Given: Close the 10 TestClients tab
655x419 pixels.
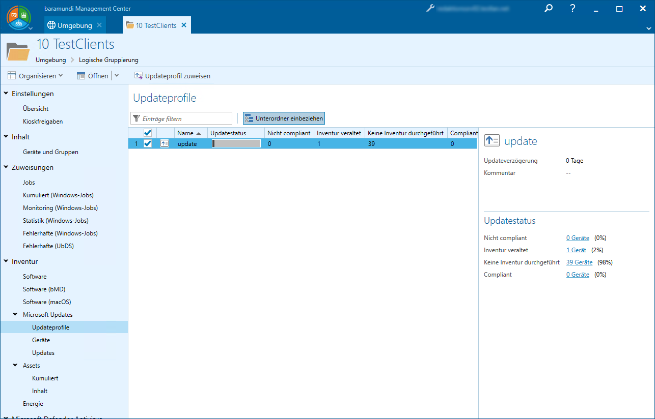Looking at the screenshot, I should [184, 25].
